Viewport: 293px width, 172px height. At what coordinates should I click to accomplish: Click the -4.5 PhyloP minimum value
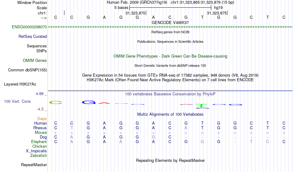coord(40,109)
